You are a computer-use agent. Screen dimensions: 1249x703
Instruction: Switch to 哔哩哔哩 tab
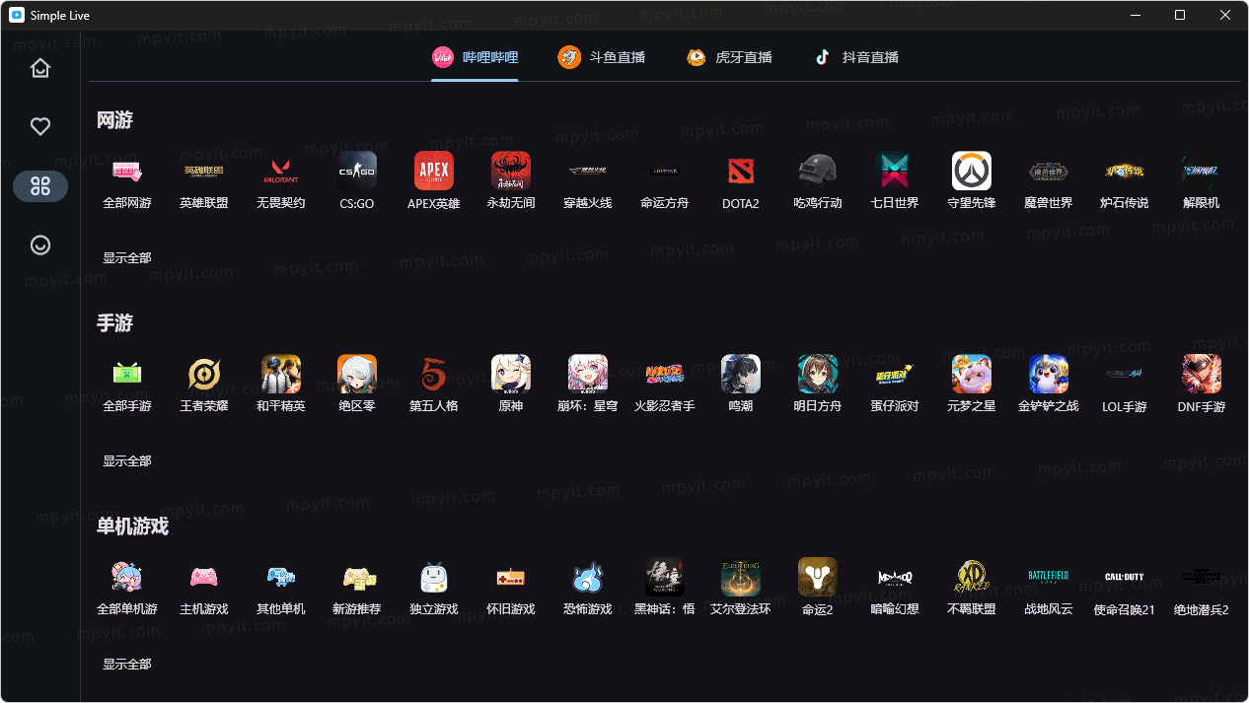point(475,57)
